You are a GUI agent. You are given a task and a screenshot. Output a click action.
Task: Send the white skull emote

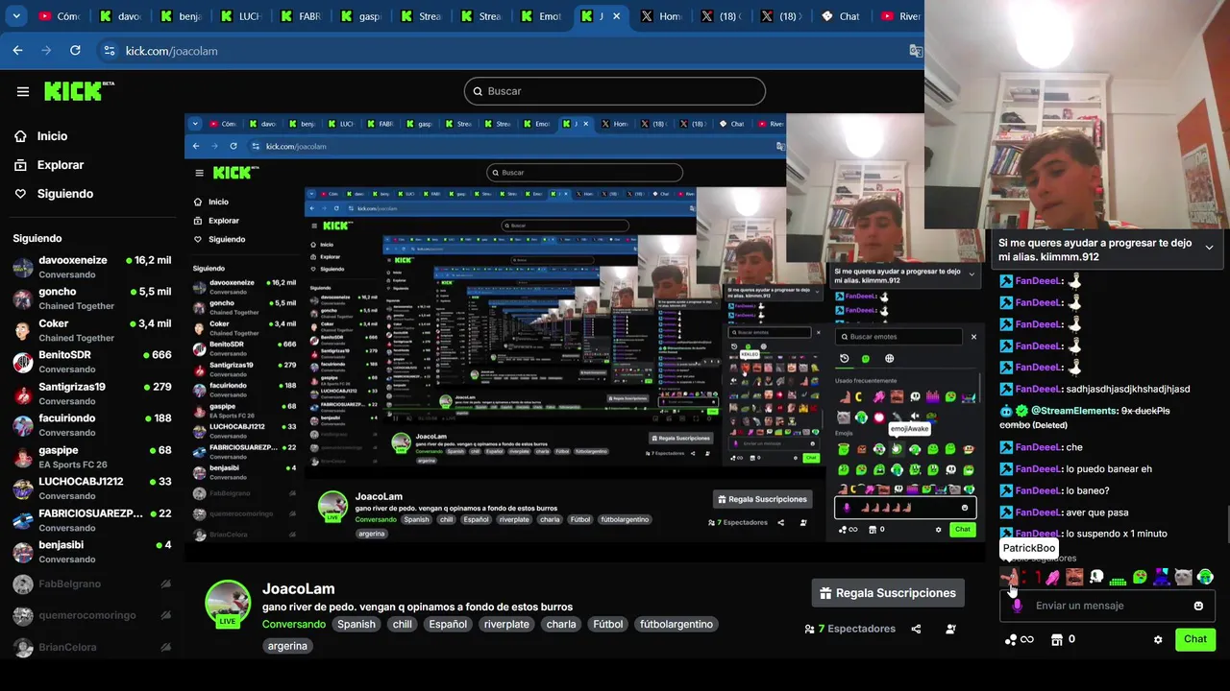pyautogui.click(x=1096, y=577)
